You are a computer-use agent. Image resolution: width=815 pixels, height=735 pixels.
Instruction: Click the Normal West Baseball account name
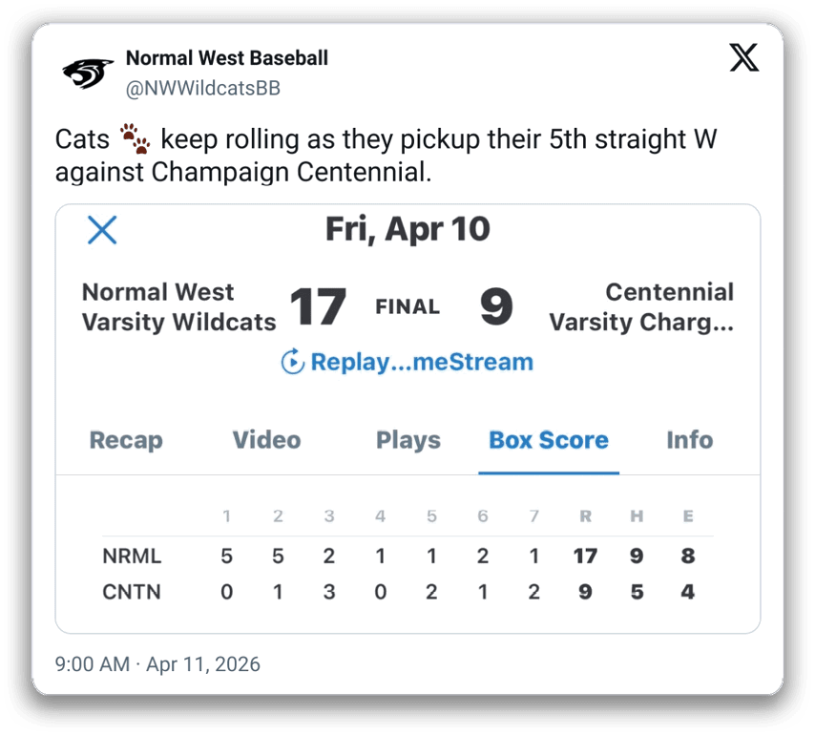227,58
